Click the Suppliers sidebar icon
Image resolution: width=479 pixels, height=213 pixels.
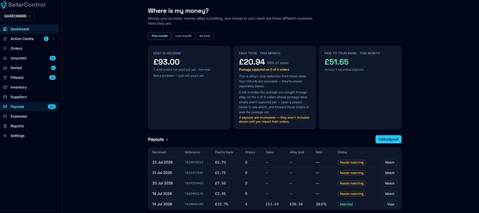point(5,97)
